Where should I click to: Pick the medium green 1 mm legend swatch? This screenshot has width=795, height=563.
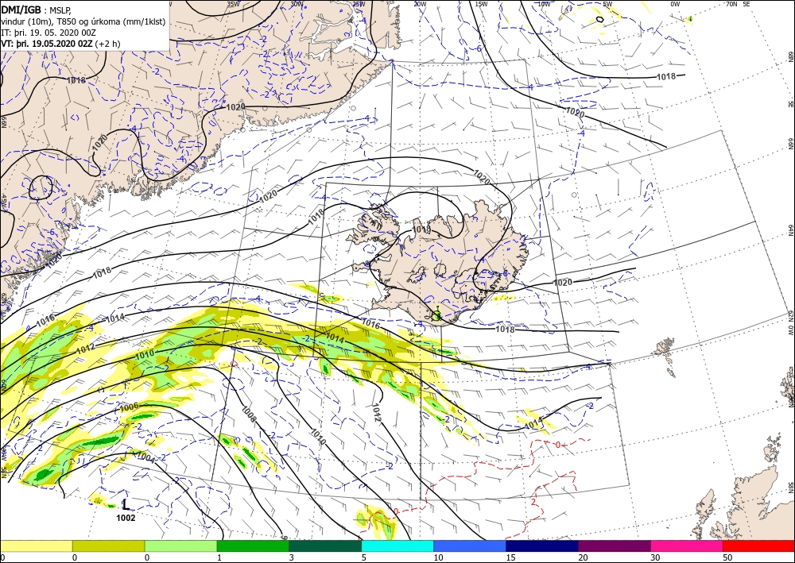[x=253, y=546]
